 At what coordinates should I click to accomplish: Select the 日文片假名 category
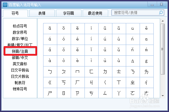[x=20, y=76]
